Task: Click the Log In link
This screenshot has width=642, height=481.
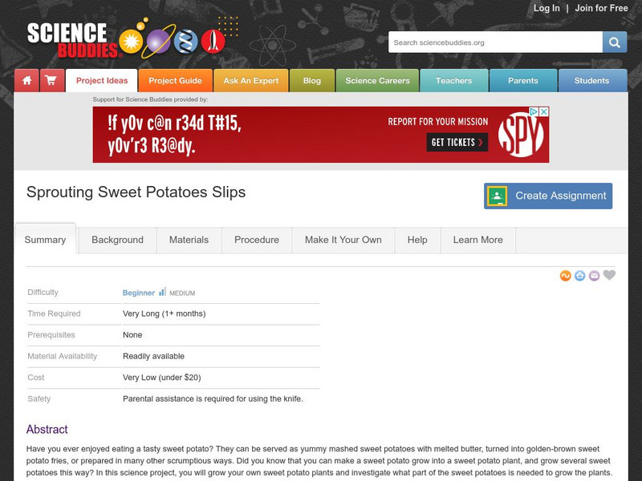Action: pos(547,8)
